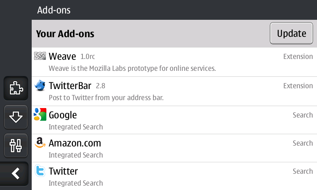
Task: Open the Downloads arrow panel
Action: click(x=16, y=117)
